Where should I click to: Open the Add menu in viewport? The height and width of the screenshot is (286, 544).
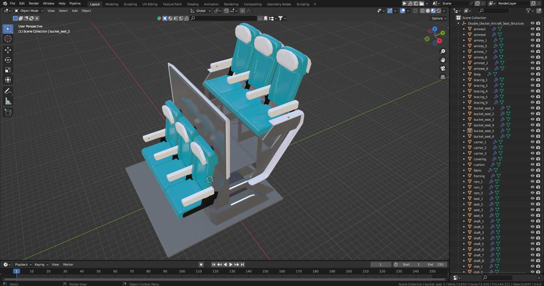click(75, 11)
